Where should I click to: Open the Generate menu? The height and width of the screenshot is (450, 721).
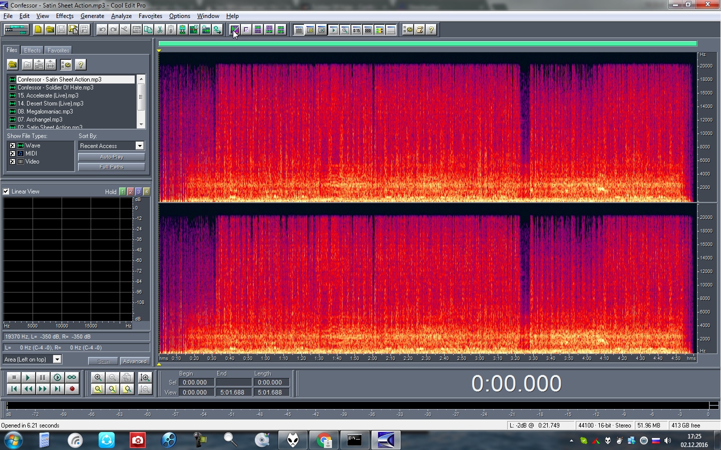[x=92, y=16]
